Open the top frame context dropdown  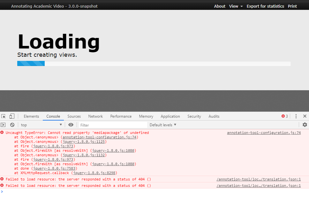[41, 125]
